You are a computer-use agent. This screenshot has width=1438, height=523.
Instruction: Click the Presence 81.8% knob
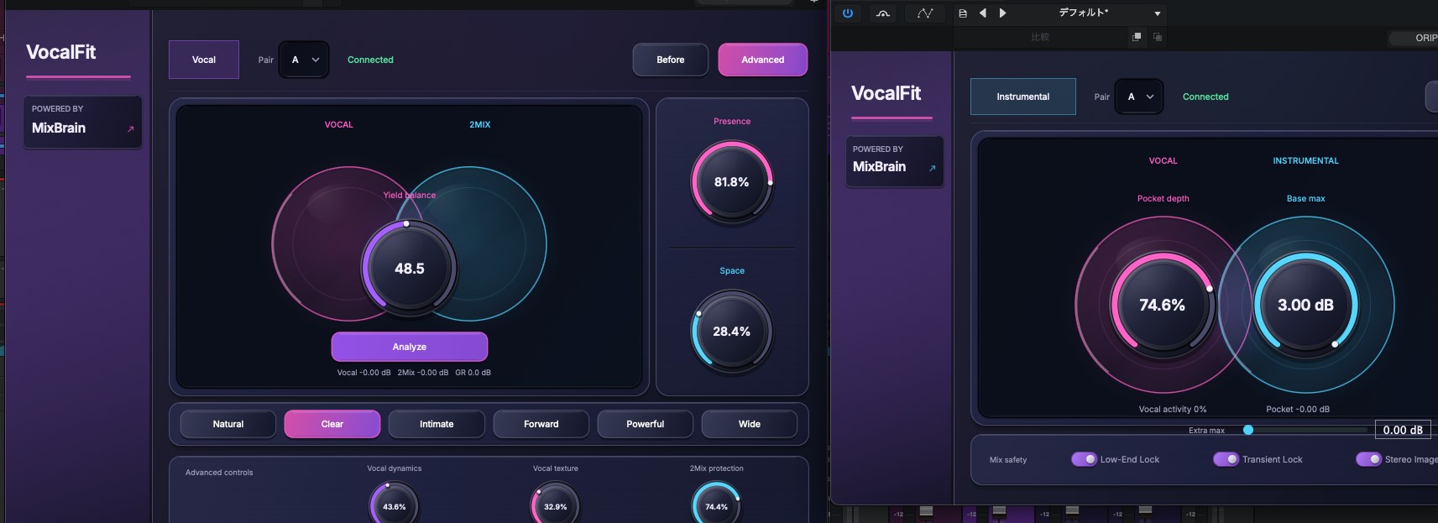point(732,182)
